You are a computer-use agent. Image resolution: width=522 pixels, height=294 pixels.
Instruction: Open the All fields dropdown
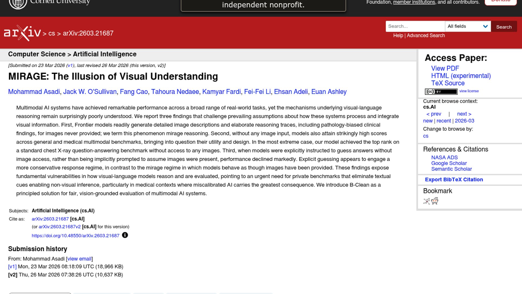[x=468, y=26]
